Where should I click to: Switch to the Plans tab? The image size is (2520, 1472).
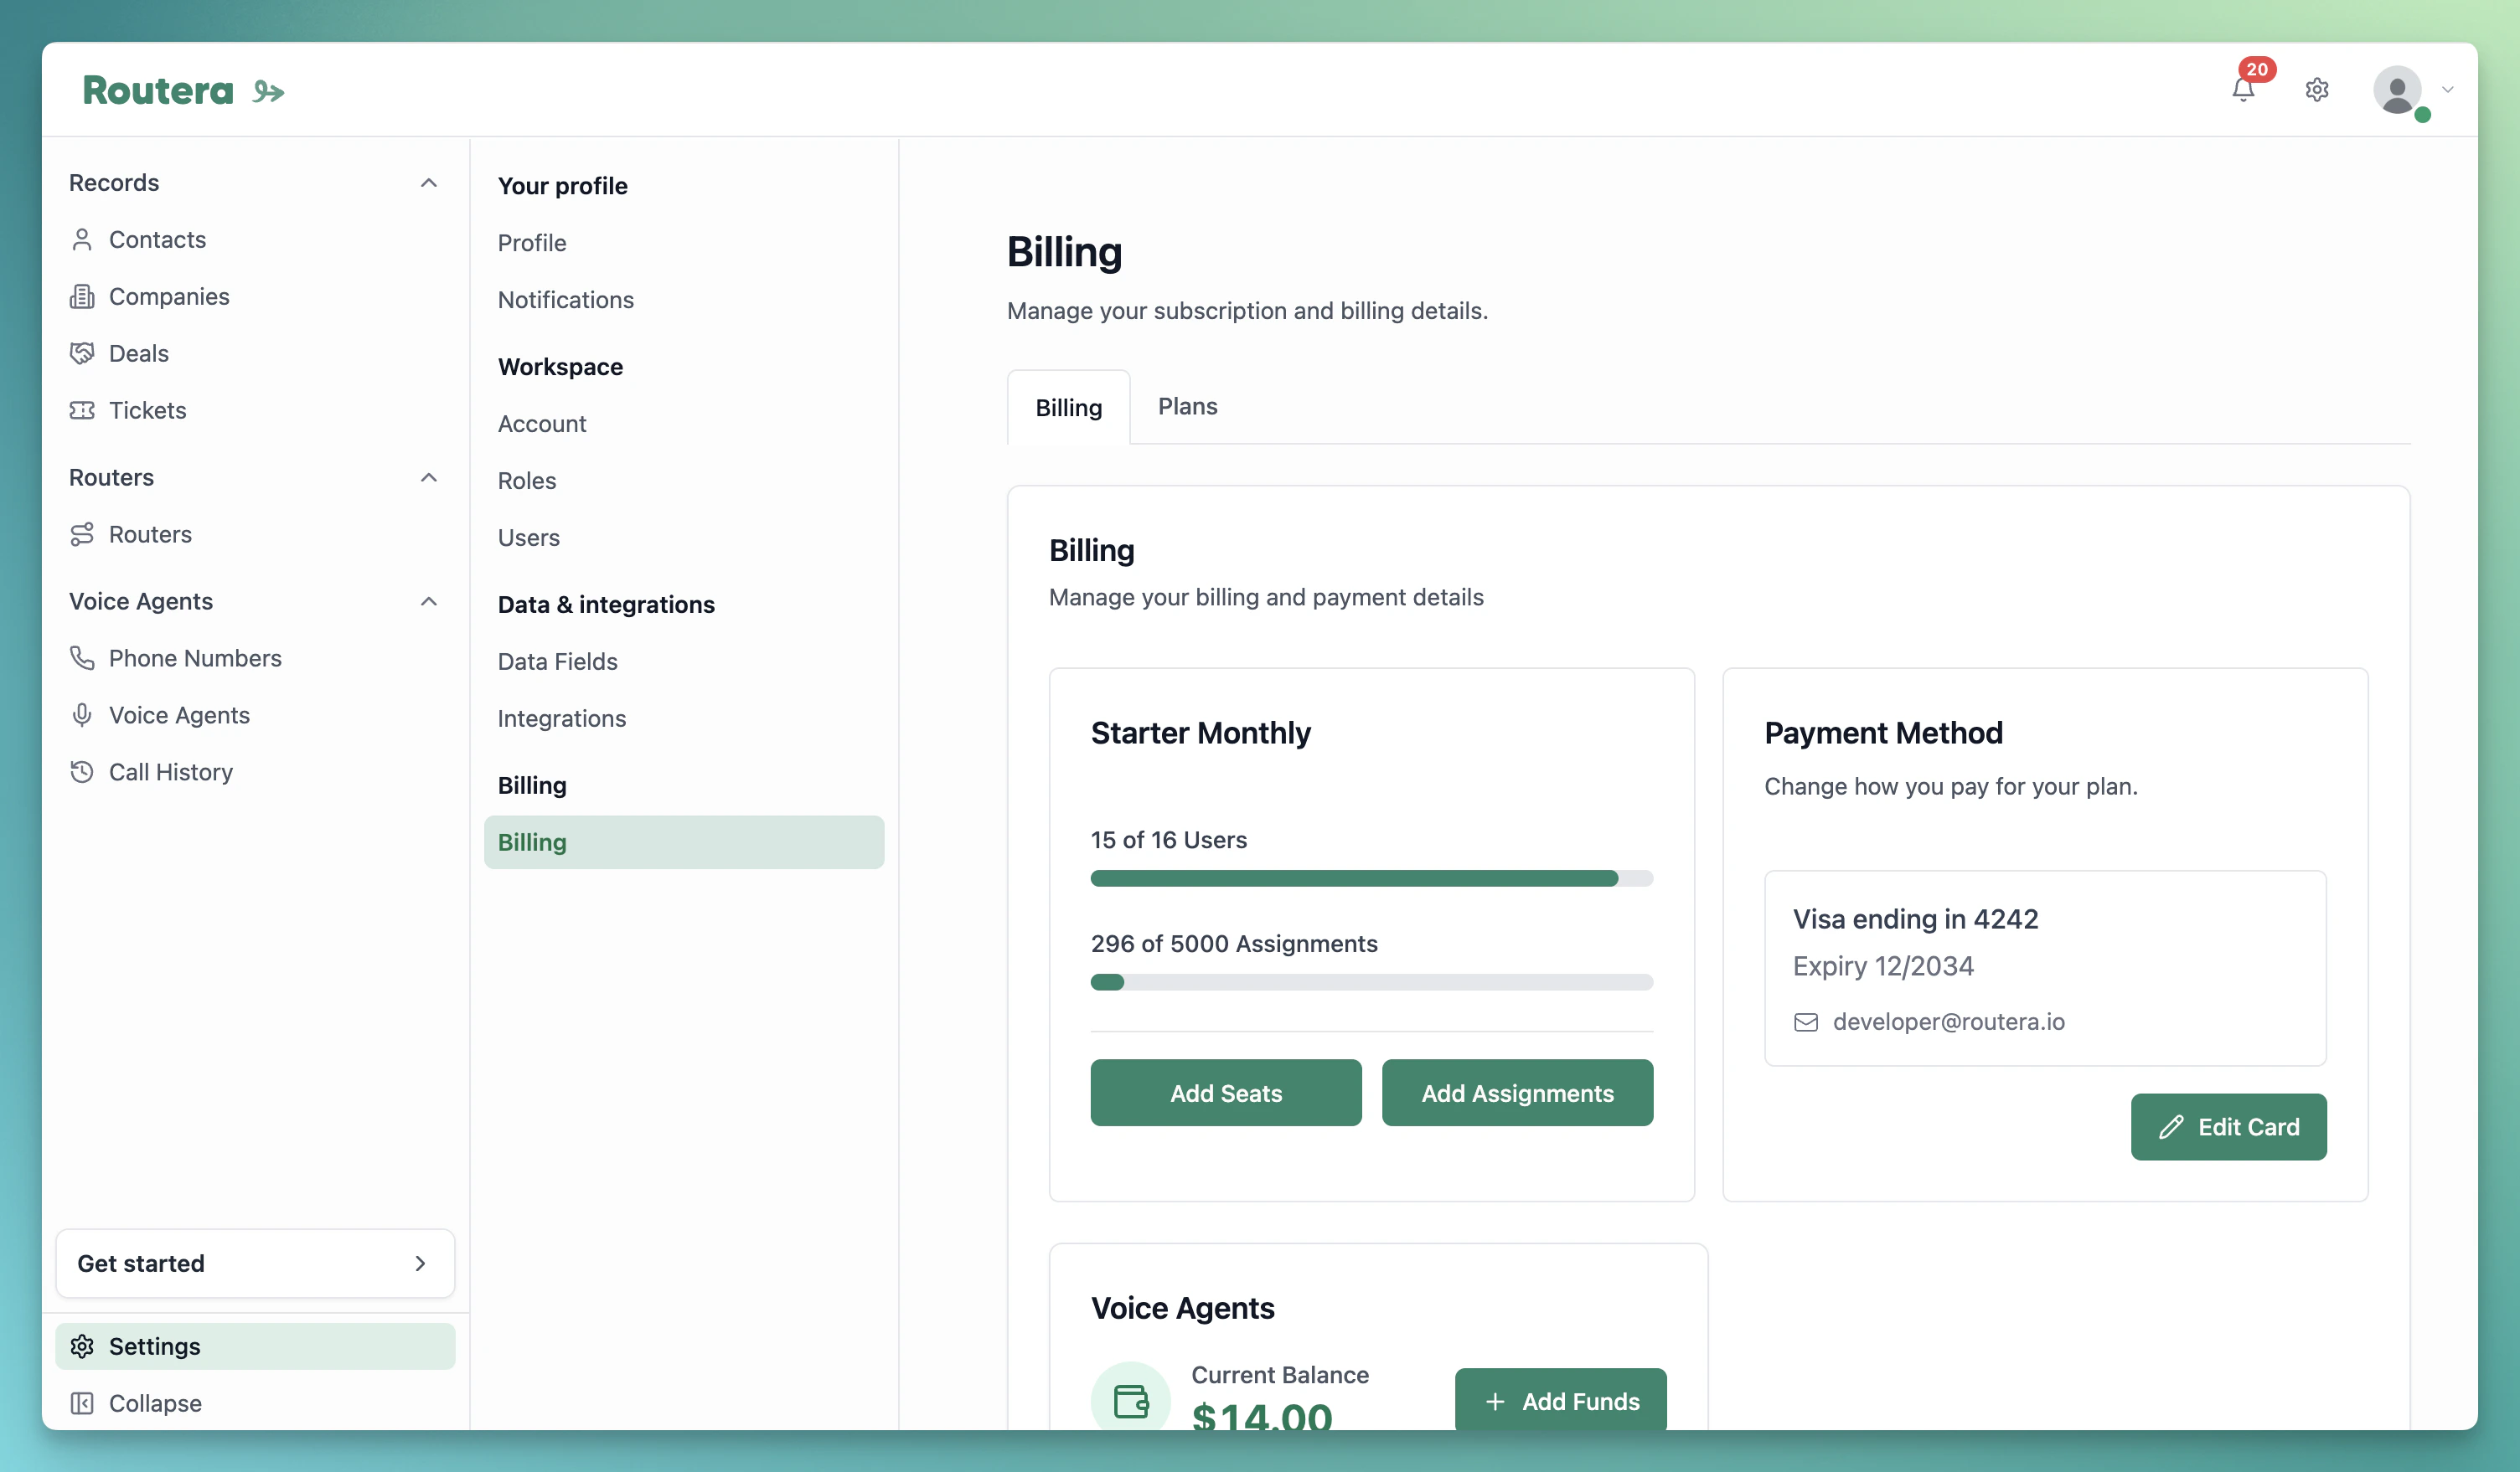1187,407
